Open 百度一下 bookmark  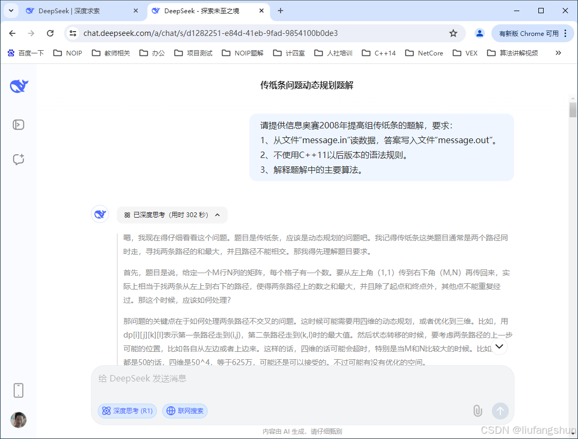pos(25,53)
